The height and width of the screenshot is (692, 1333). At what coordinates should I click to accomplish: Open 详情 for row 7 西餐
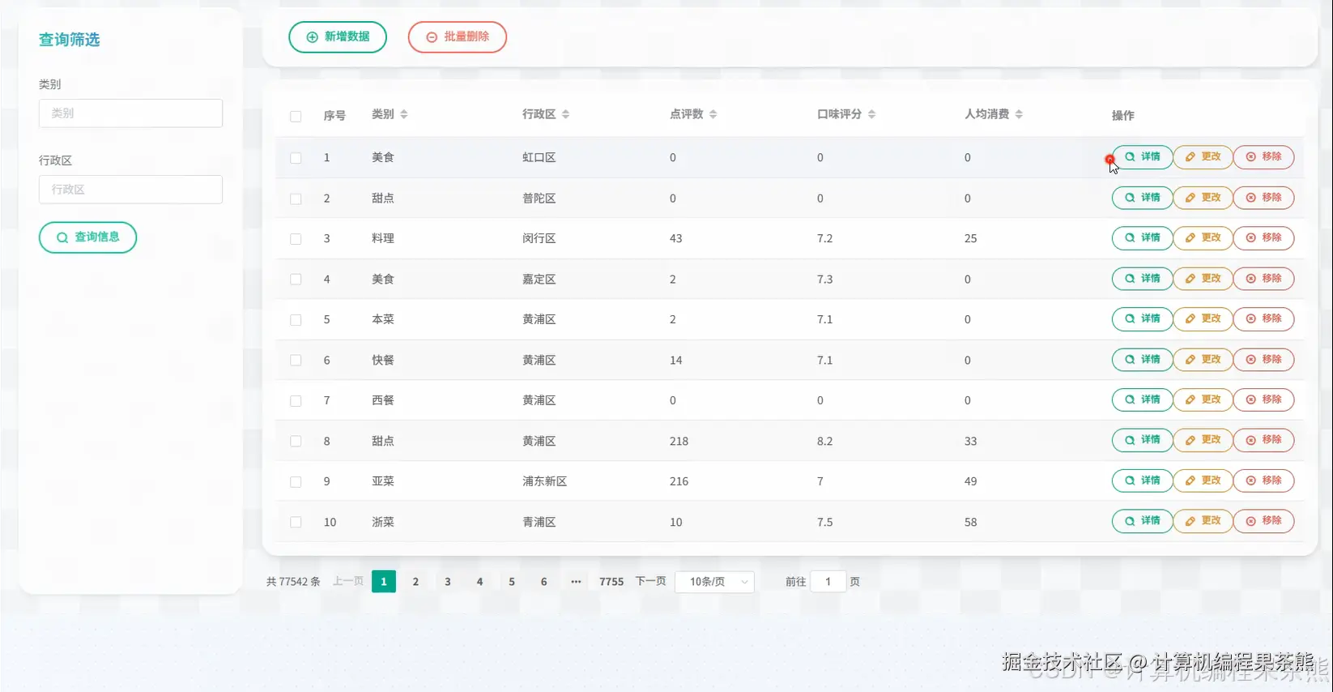pos(1142,399)
